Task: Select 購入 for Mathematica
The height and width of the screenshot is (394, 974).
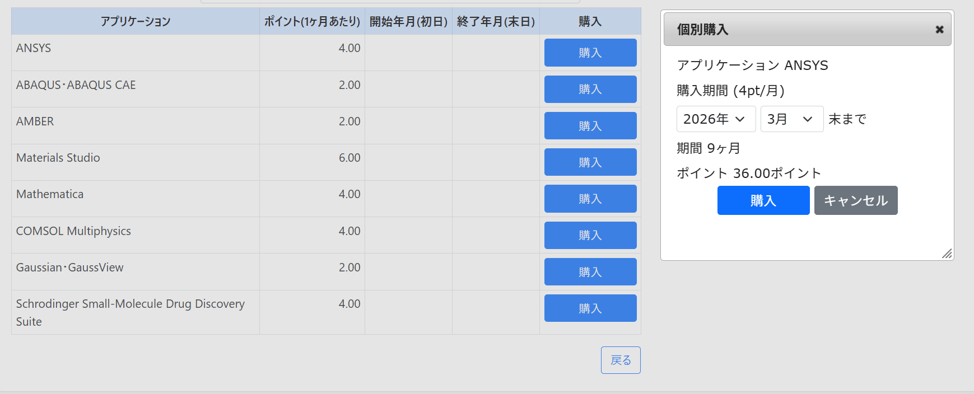Action: click(590, 199)
